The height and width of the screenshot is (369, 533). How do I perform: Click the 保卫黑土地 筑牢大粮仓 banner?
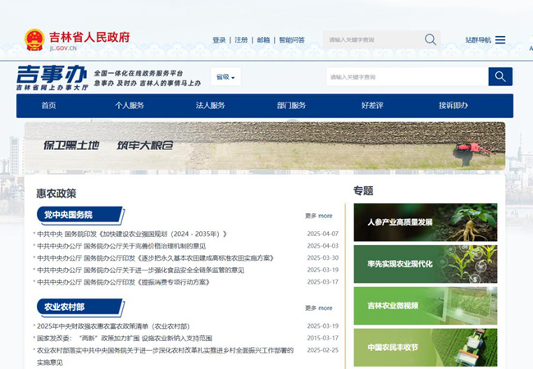click(x=264, y=146)
